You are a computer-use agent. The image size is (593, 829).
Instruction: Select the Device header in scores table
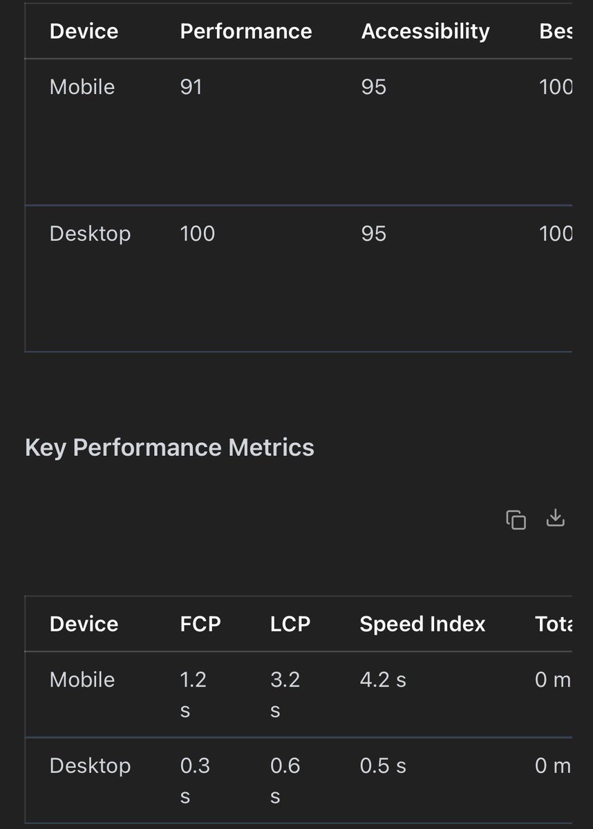(x=84, y=31)
